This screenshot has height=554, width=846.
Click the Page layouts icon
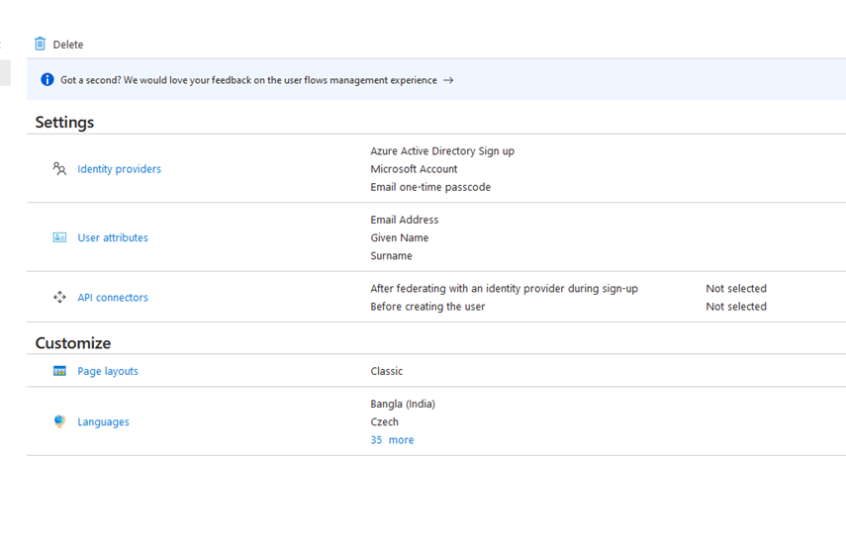[x=59, y=371]
